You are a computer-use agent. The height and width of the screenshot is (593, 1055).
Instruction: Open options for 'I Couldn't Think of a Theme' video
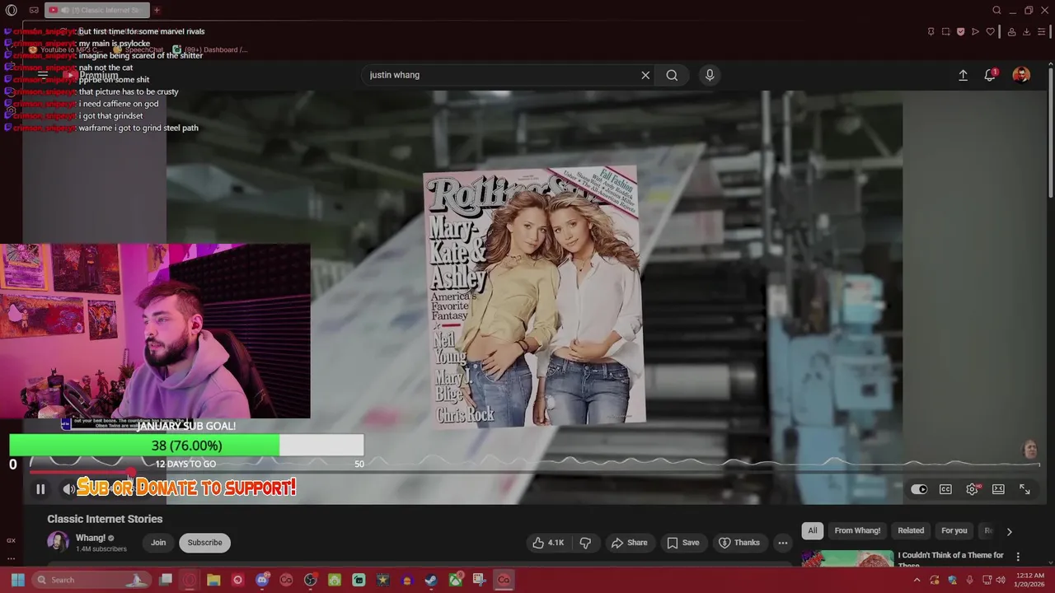[x=1018, y=557]
